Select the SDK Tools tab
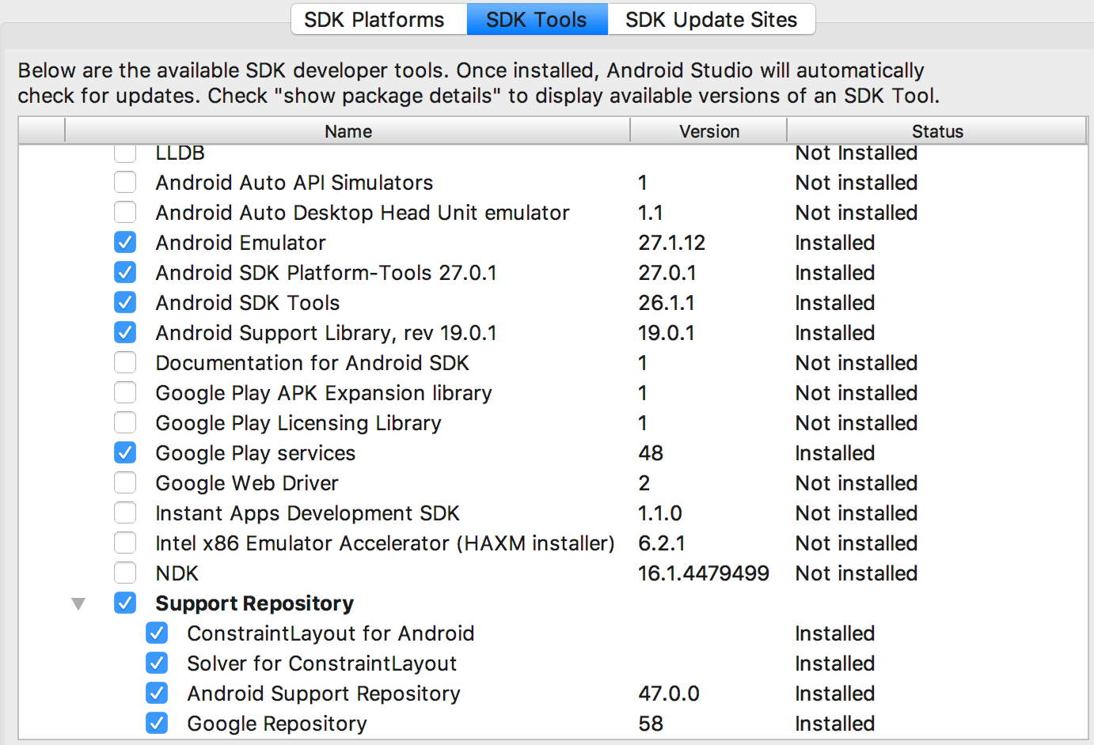The height and width of the screenshot is (745, 1094). (x=537, y=20)
